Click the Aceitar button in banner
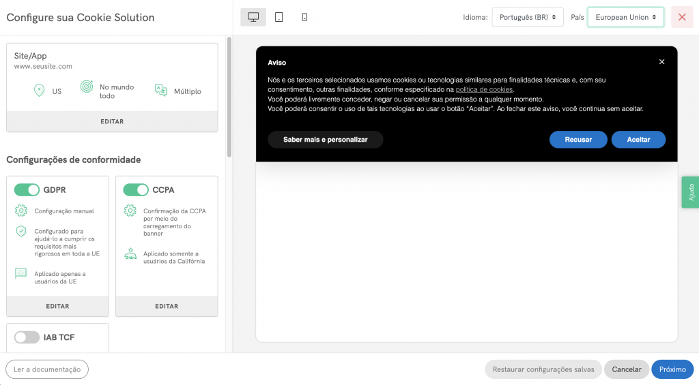 pos(638,140)
